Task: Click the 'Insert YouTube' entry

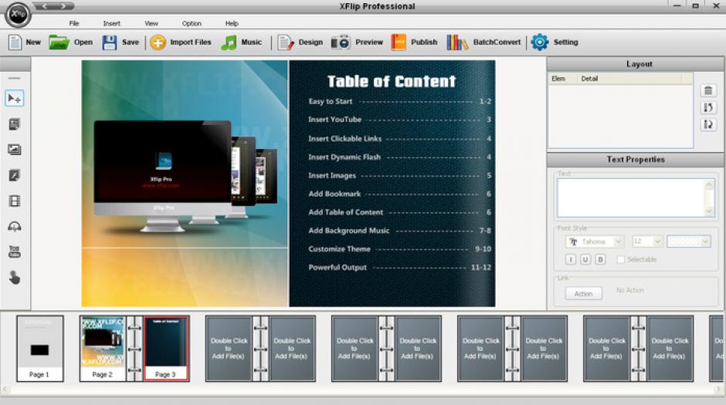Action: (x=334, y=120)
